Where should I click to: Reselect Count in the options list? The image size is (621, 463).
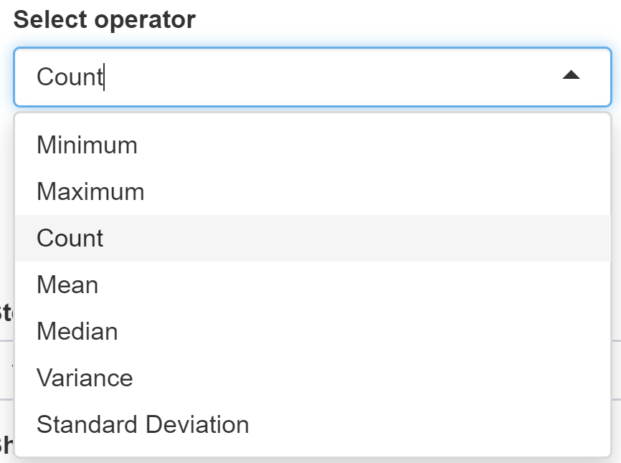point(70,239)
